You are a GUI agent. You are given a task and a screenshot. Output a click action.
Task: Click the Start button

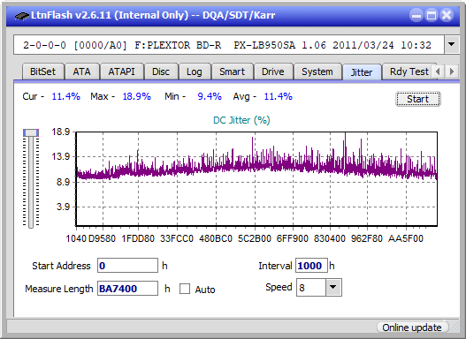[418, 99]
